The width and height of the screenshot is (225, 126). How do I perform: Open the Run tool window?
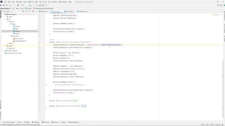[19, 122]
